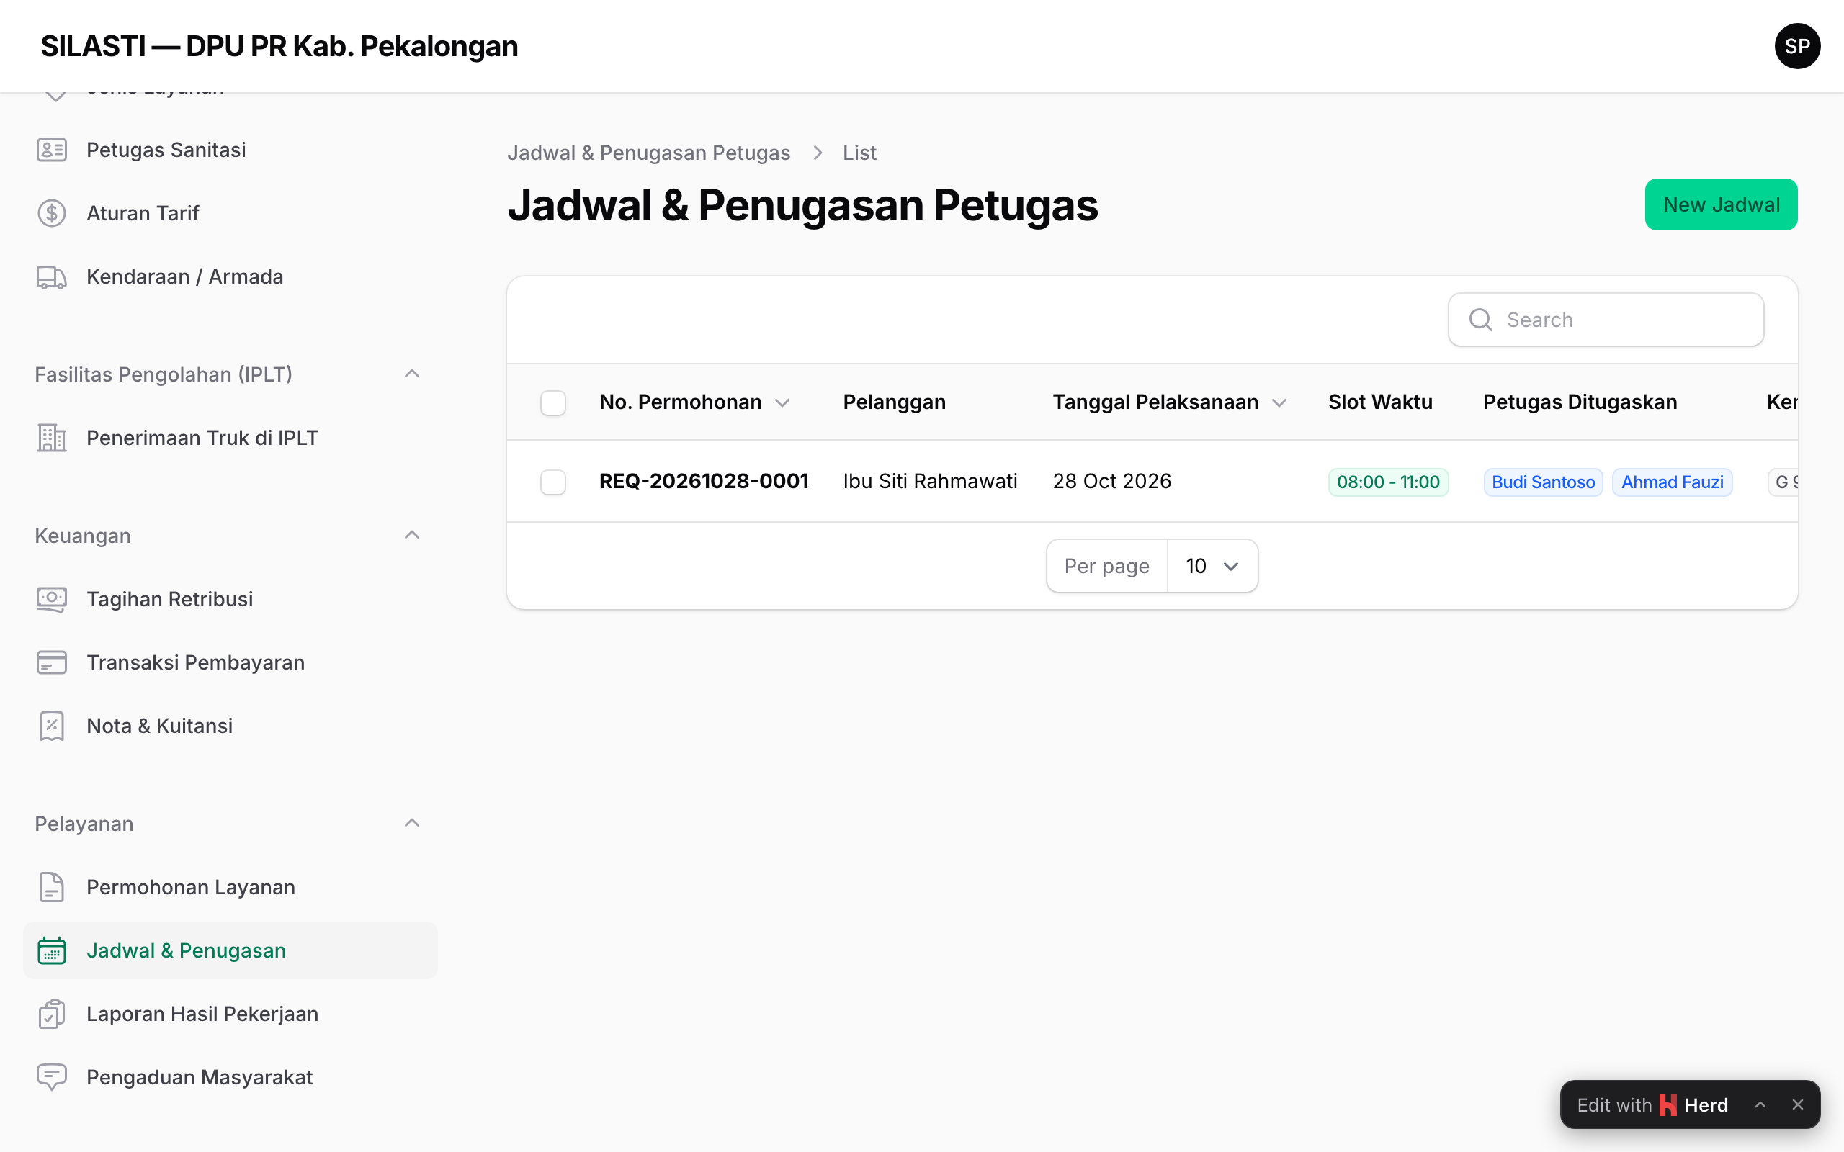Click the Aturan Tarif dollar icon
The width and height of the screenshot is (1844, 1152).
click(52, 213)
